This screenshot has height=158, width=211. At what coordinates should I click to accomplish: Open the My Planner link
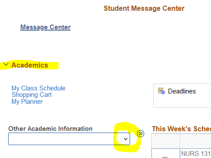click(x=27, y=102)
